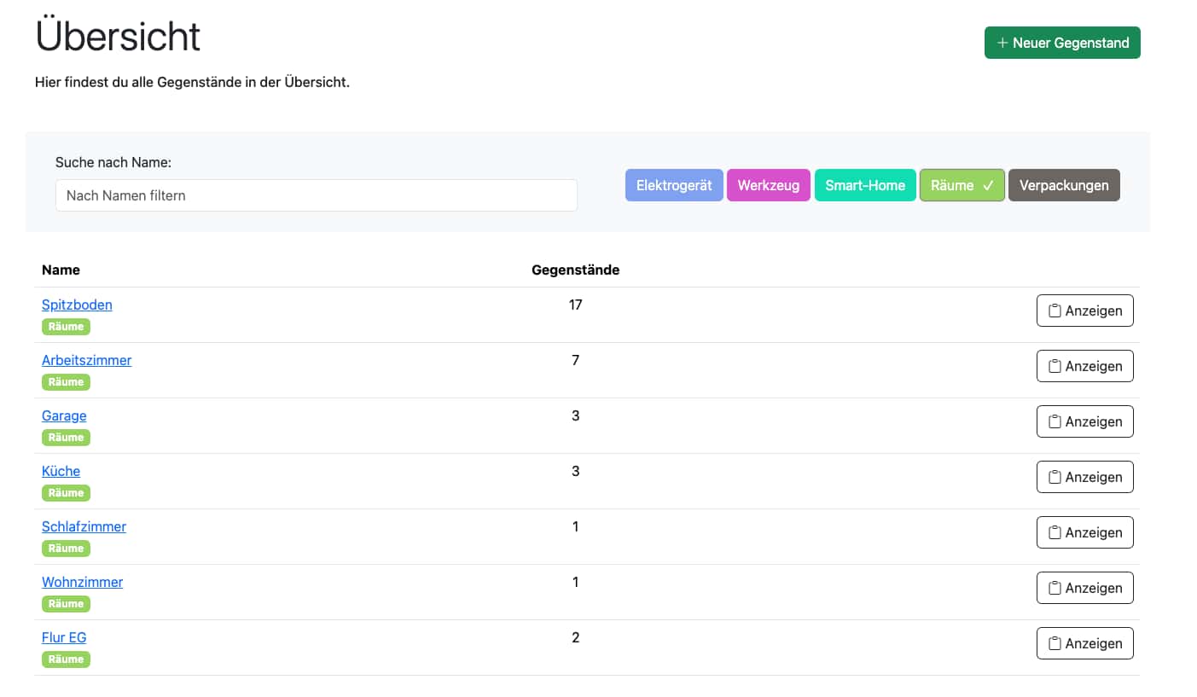Click the Räume badge under Flur EG
This screenshot has width=1197, height=697.
pos(66,659)
